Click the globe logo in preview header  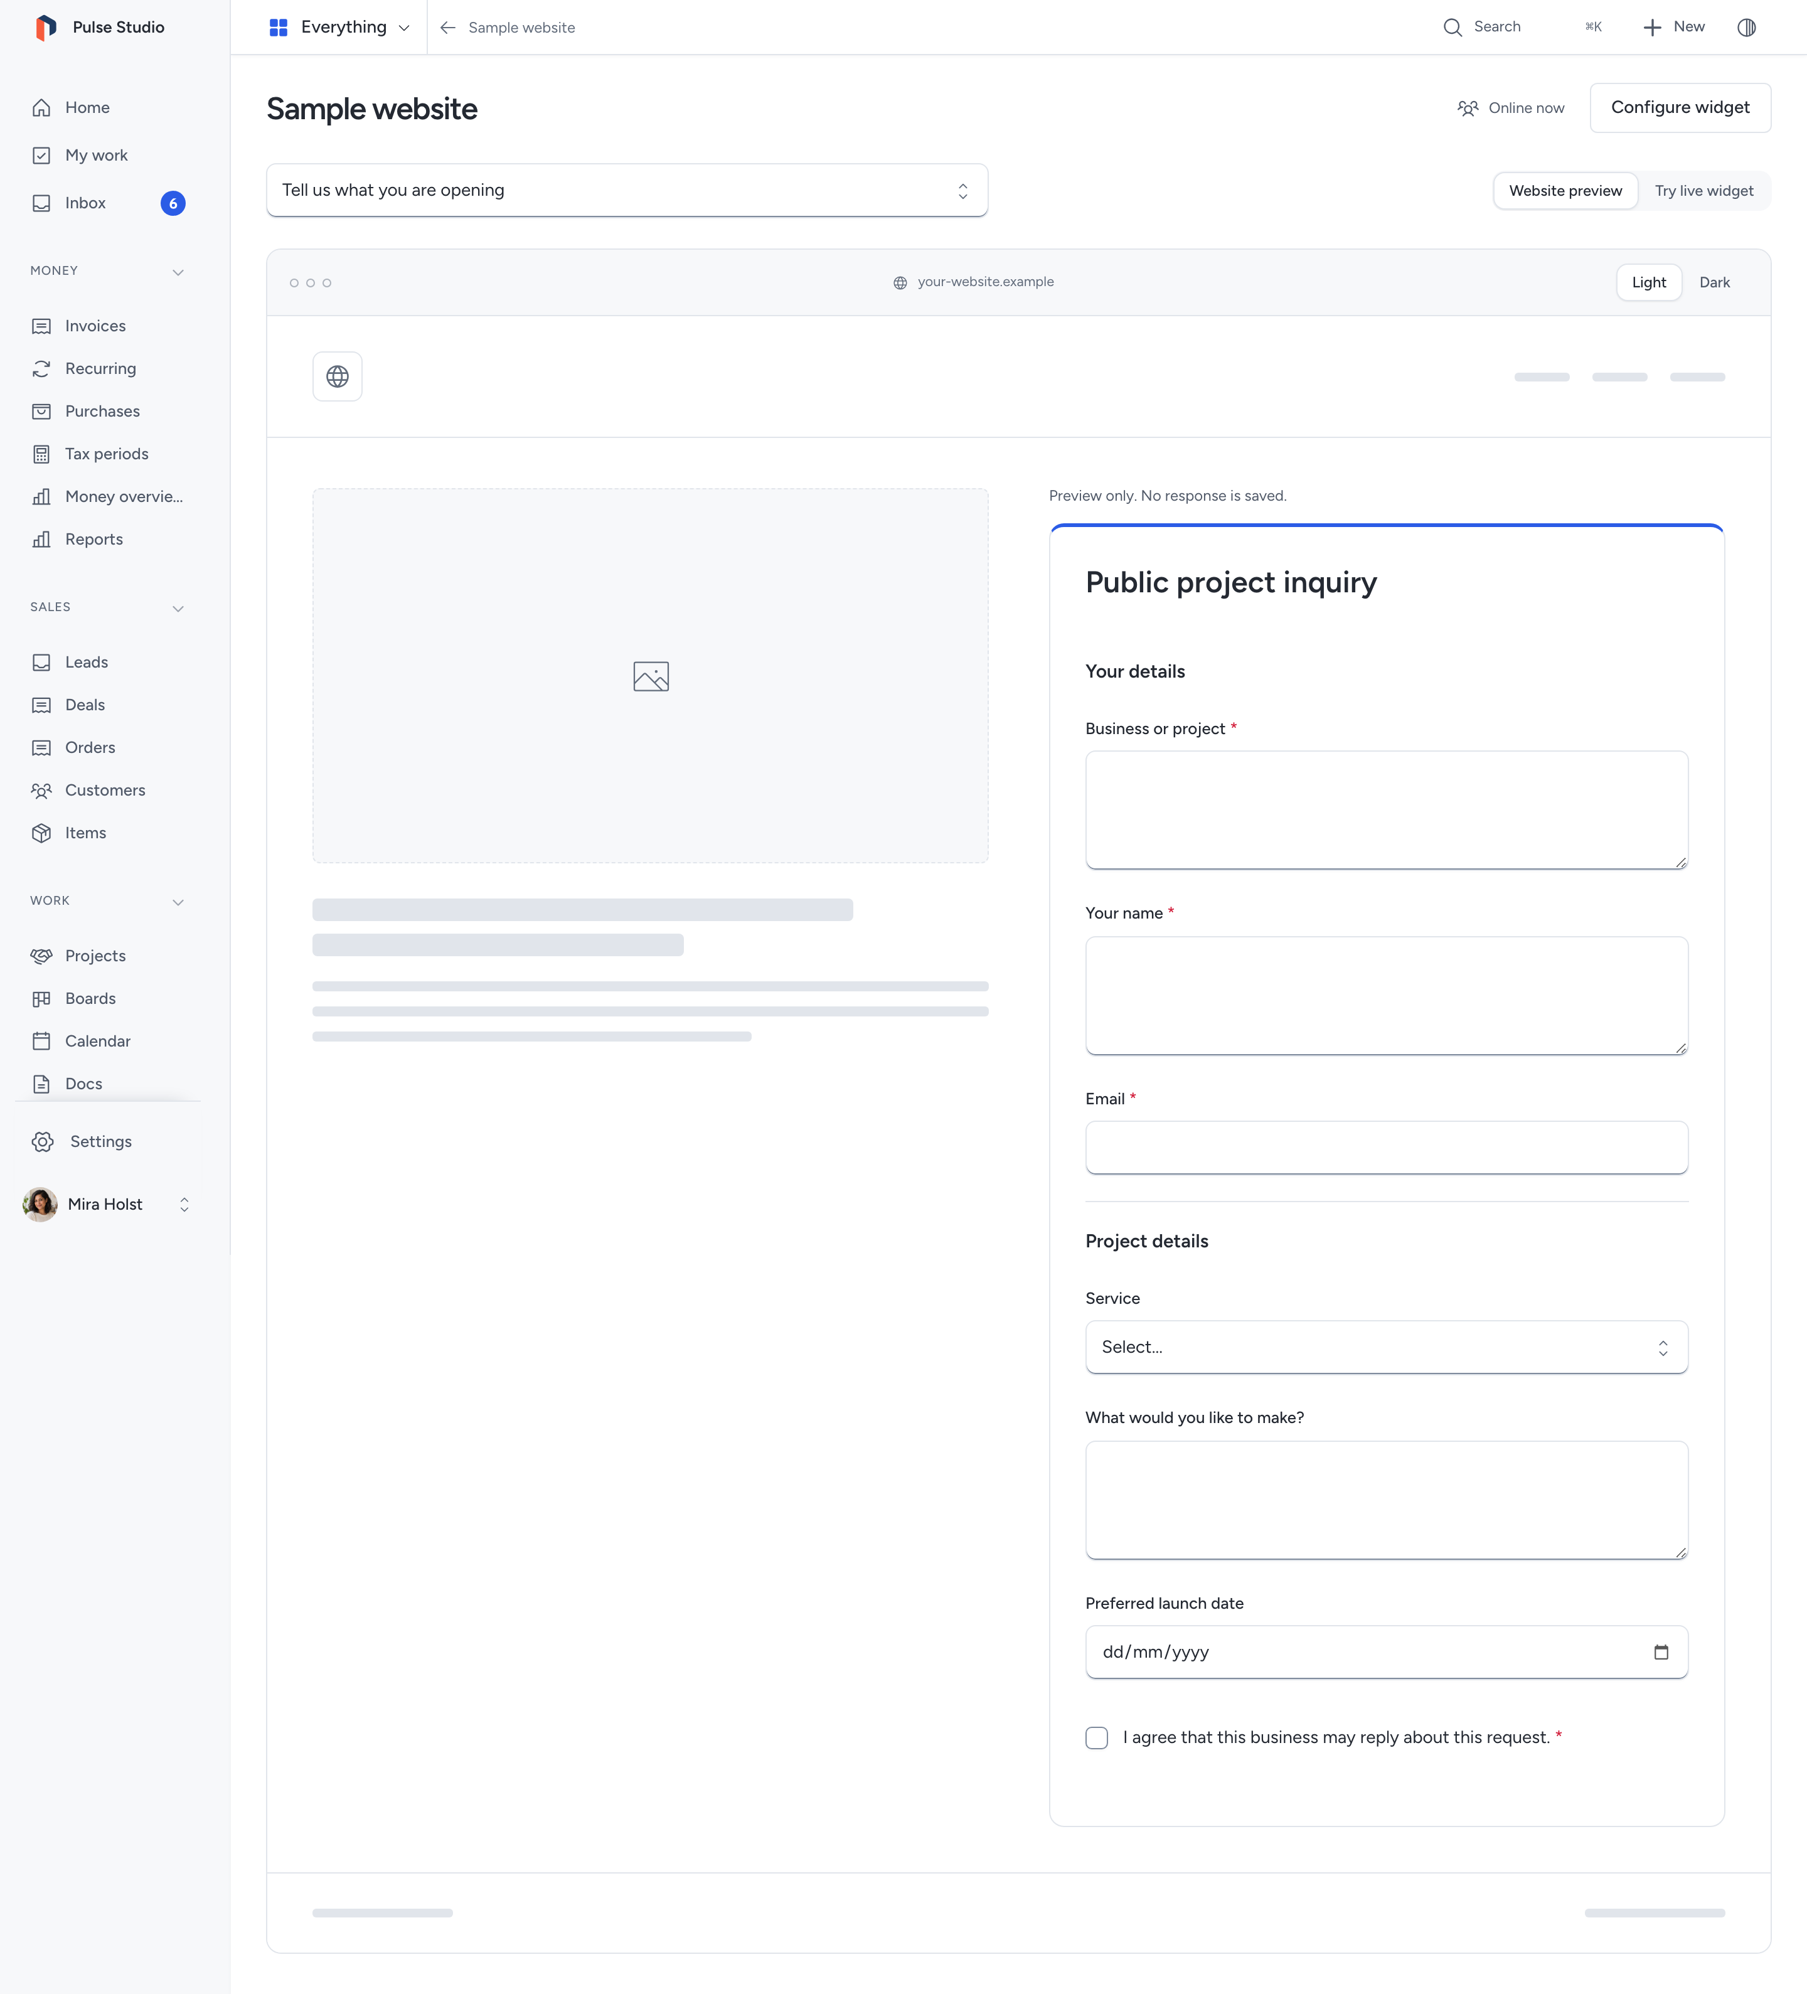338,377
